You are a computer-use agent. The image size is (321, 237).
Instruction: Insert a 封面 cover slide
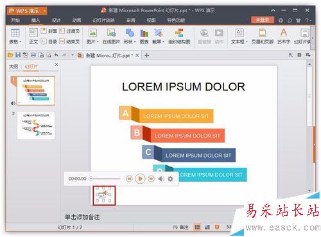coord(49,31)
